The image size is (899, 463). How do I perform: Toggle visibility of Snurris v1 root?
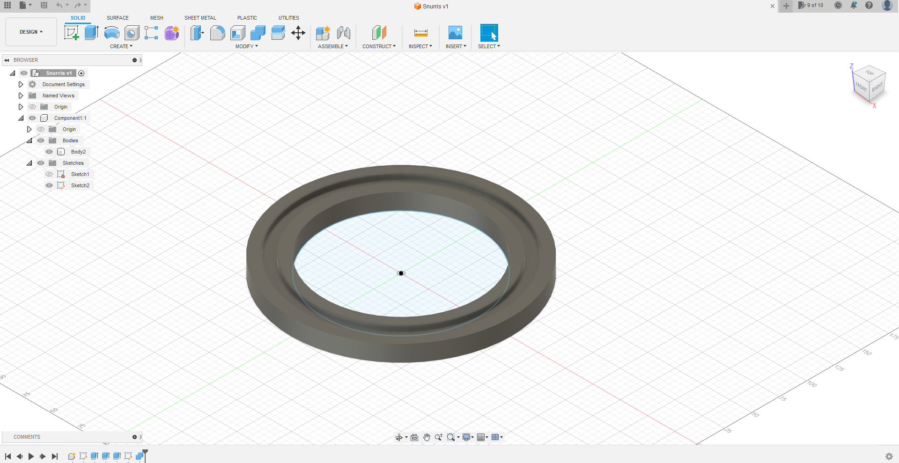(x=24, y=73)
